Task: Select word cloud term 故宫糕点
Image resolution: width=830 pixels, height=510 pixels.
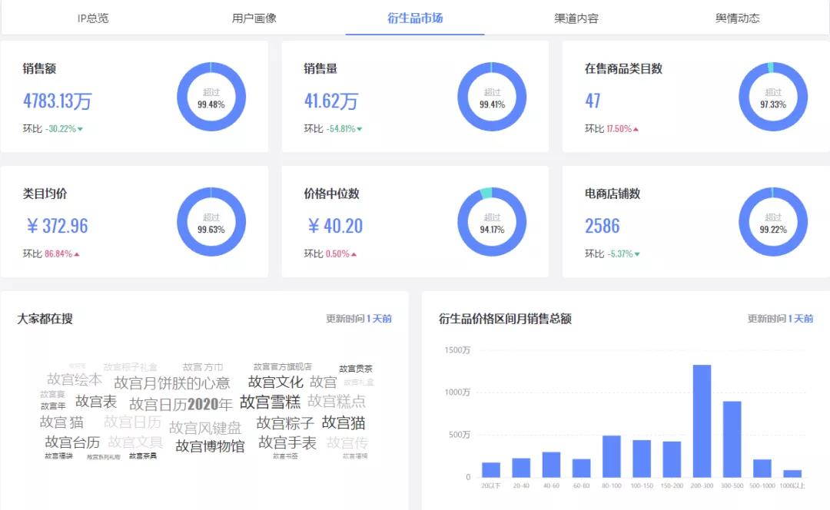Action: coord(337,401)
